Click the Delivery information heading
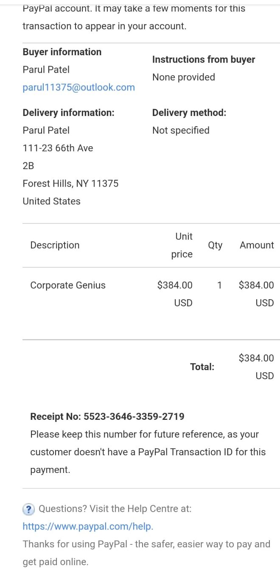The height and width of the screenshot is (569, 280). point(68,113)
